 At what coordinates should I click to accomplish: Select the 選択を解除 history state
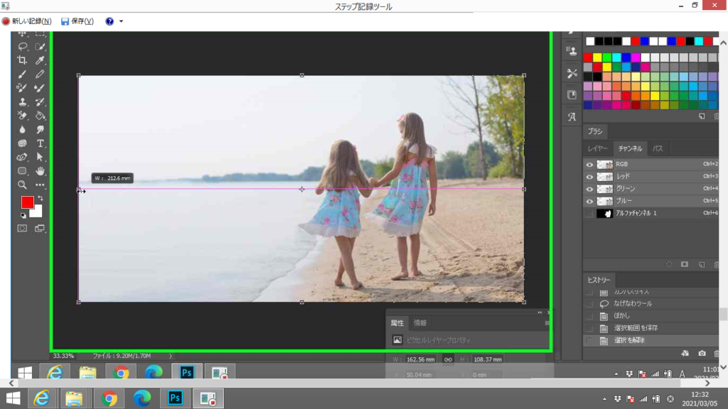tap(651, 340)
